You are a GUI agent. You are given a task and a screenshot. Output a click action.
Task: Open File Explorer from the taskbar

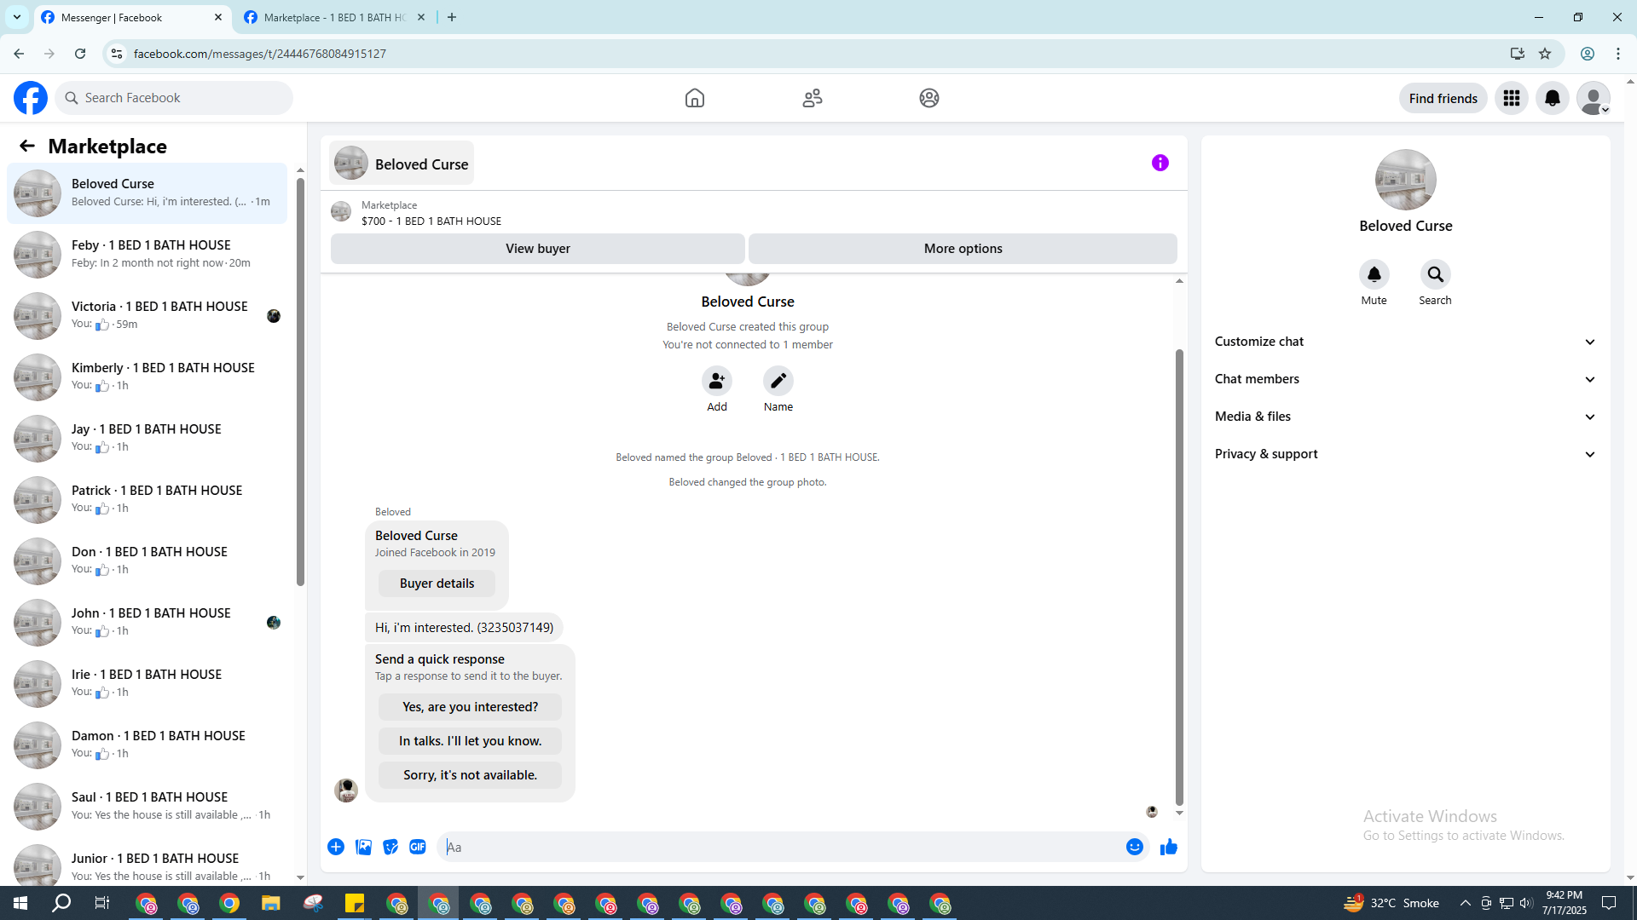(270, 903)
